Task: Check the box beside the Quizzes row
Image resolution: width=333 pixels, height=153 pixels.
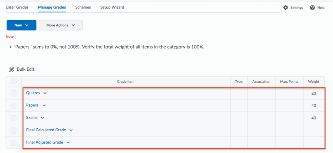Action: pyautogui.click(x=13, y=93)
